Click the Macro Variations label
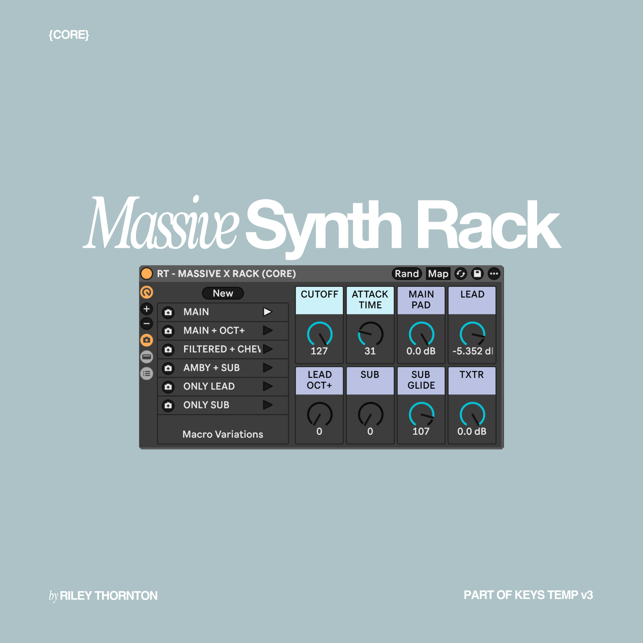This screenshot has height=643, width=643. tap(223, 434)
